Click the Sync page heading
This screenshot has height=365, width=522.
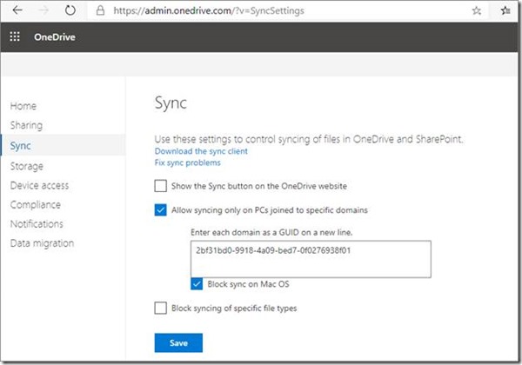coord(171,103)
